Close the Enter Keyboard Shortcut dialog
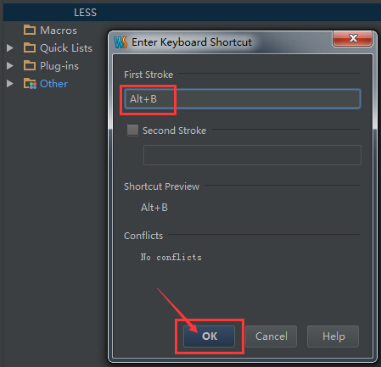The height and width of the screenshot is (367, 381). click(x=352, y=38)
